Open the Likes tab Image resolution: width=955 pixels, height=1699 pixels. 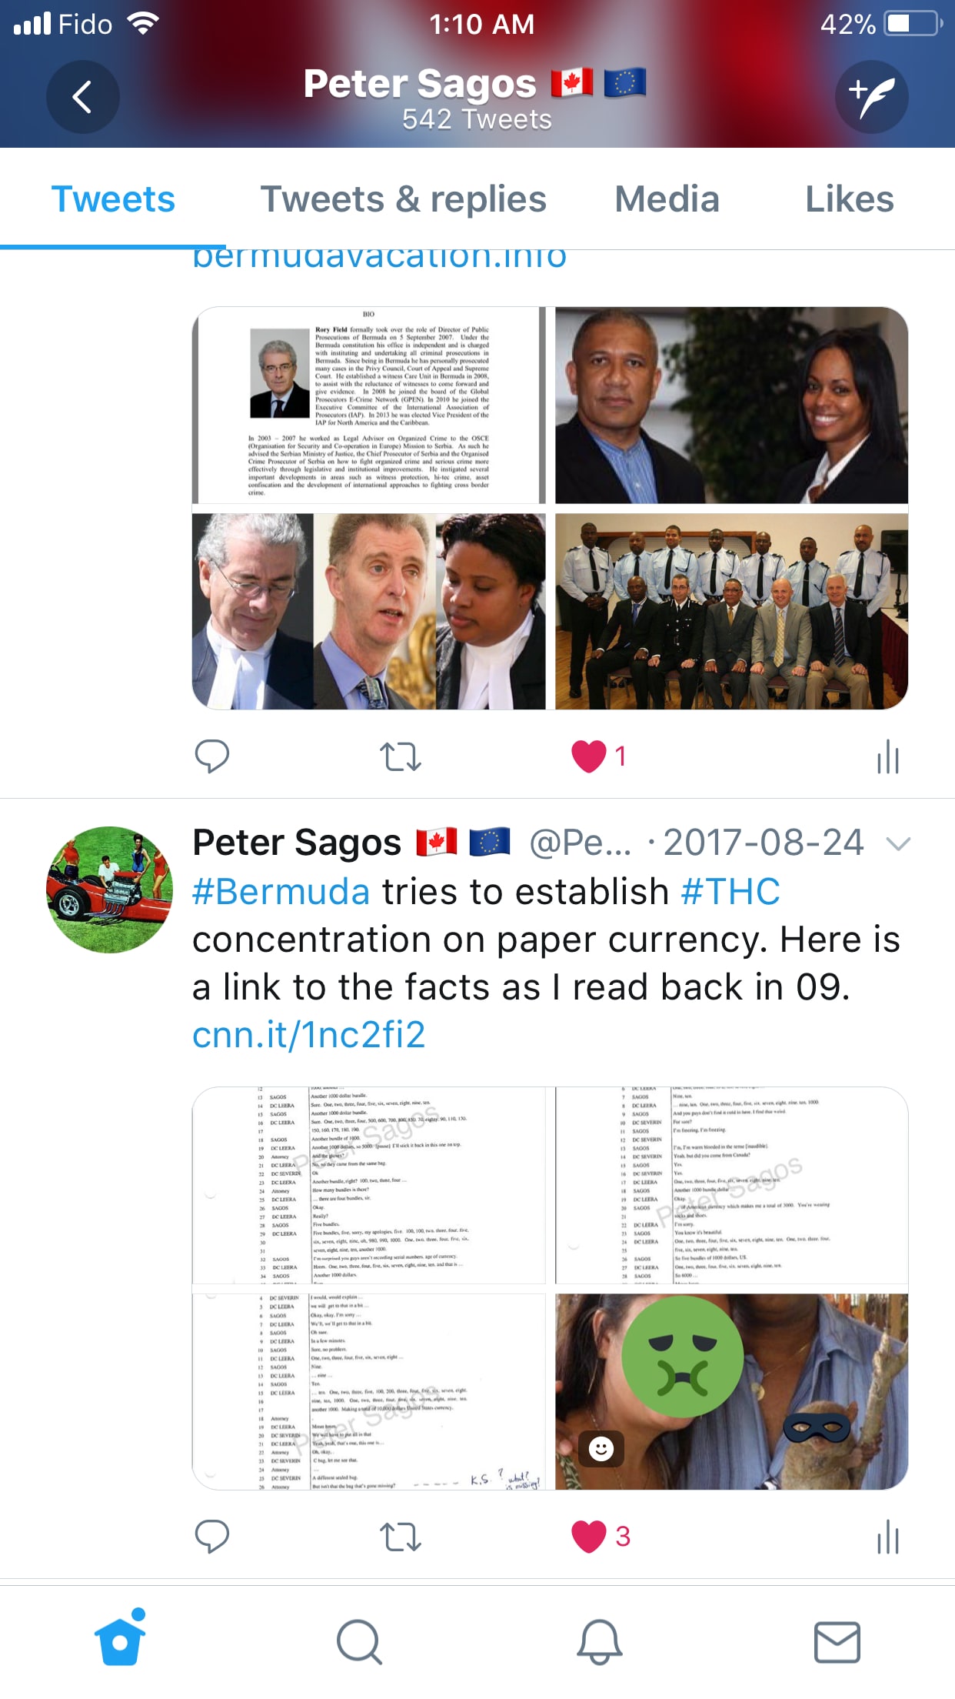pyautogui.click(x=849, y=199)
